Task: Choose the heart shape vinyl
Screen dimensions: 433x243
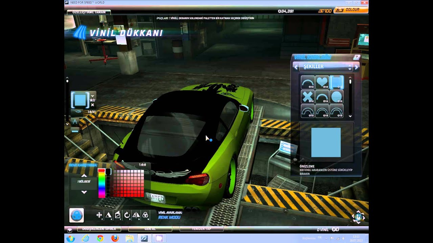Action: click(322, 82)
